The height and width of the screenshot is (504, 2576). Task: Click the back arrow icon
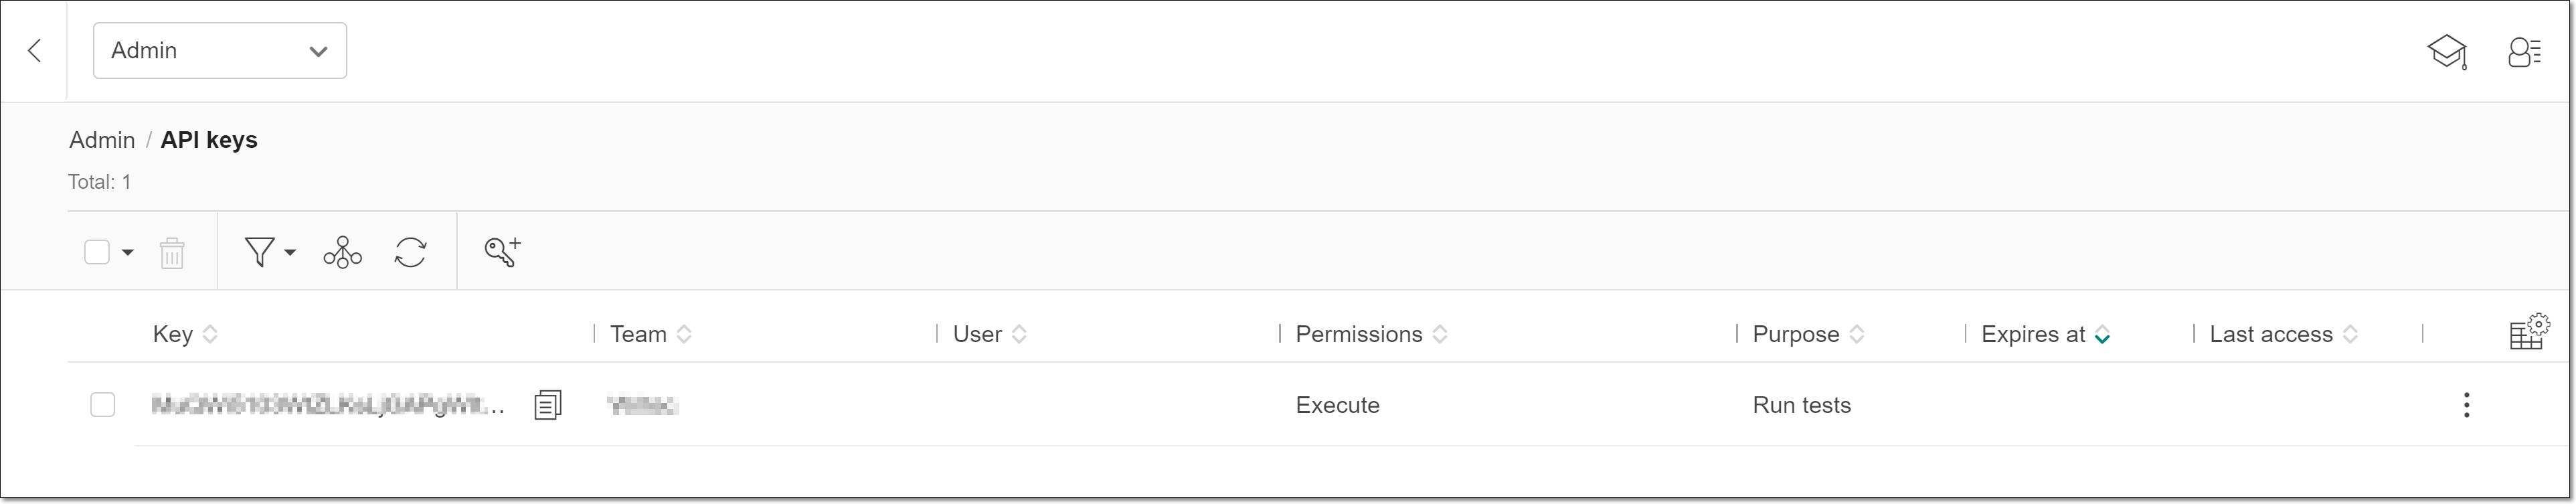(35, 51)
